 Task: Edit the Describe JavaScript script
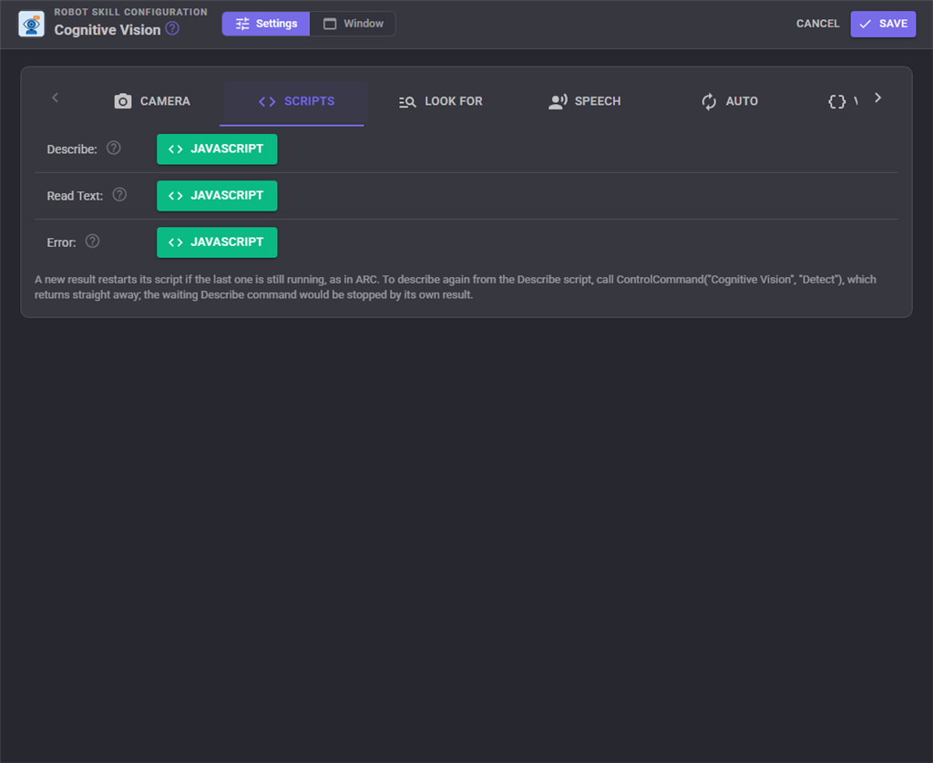point(217,149)
